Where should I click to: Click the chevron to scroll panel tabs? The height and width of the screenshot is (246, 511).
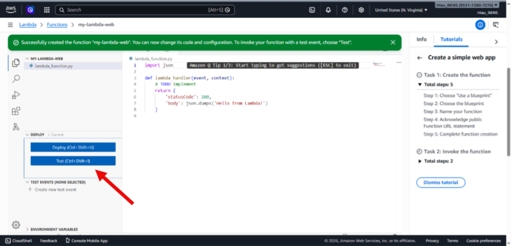point(497,42)
